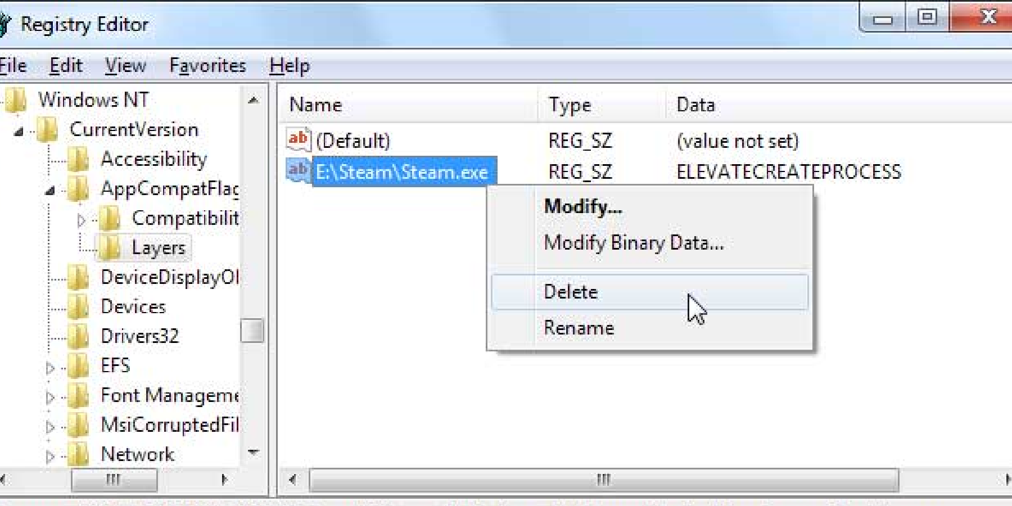Image resolution: width=1012 pixels, height=506 pixels.
Task: Click the Windows NT folder icon
Action: 16,100
